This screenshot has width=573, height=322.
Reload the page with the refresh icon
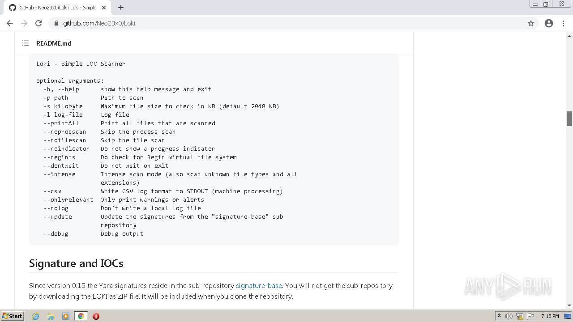38,23
